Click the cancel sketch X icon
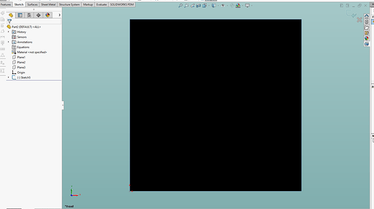 click(359, 20)
